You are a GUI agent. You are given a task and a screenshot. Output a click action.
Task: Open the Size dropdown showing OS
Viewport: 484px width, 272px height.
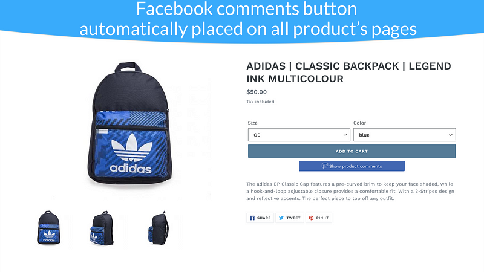click(x=299, y=135)
